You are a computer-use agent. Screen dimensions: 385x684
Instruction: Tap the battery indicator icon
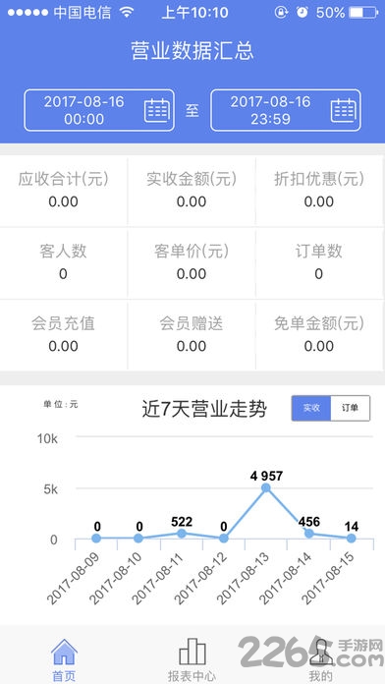(363, 12)
